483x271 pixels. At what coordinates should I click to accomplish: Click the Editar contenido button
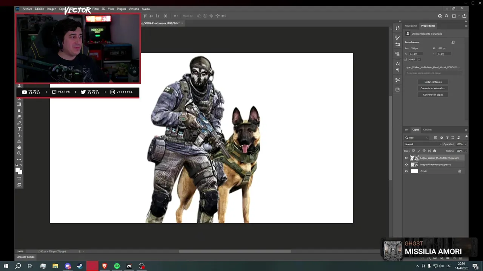point(433,82)
